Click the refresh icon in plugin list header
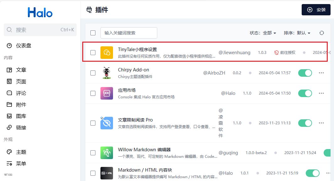Image resolution: width=334 pixels, height=181 pixels. click(x=322, y=33)
